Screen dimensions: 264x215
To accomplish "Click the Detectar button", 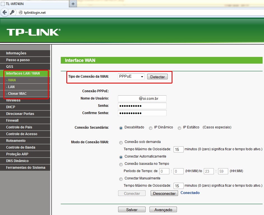I will pyautogui.click(x=157, y=76).
